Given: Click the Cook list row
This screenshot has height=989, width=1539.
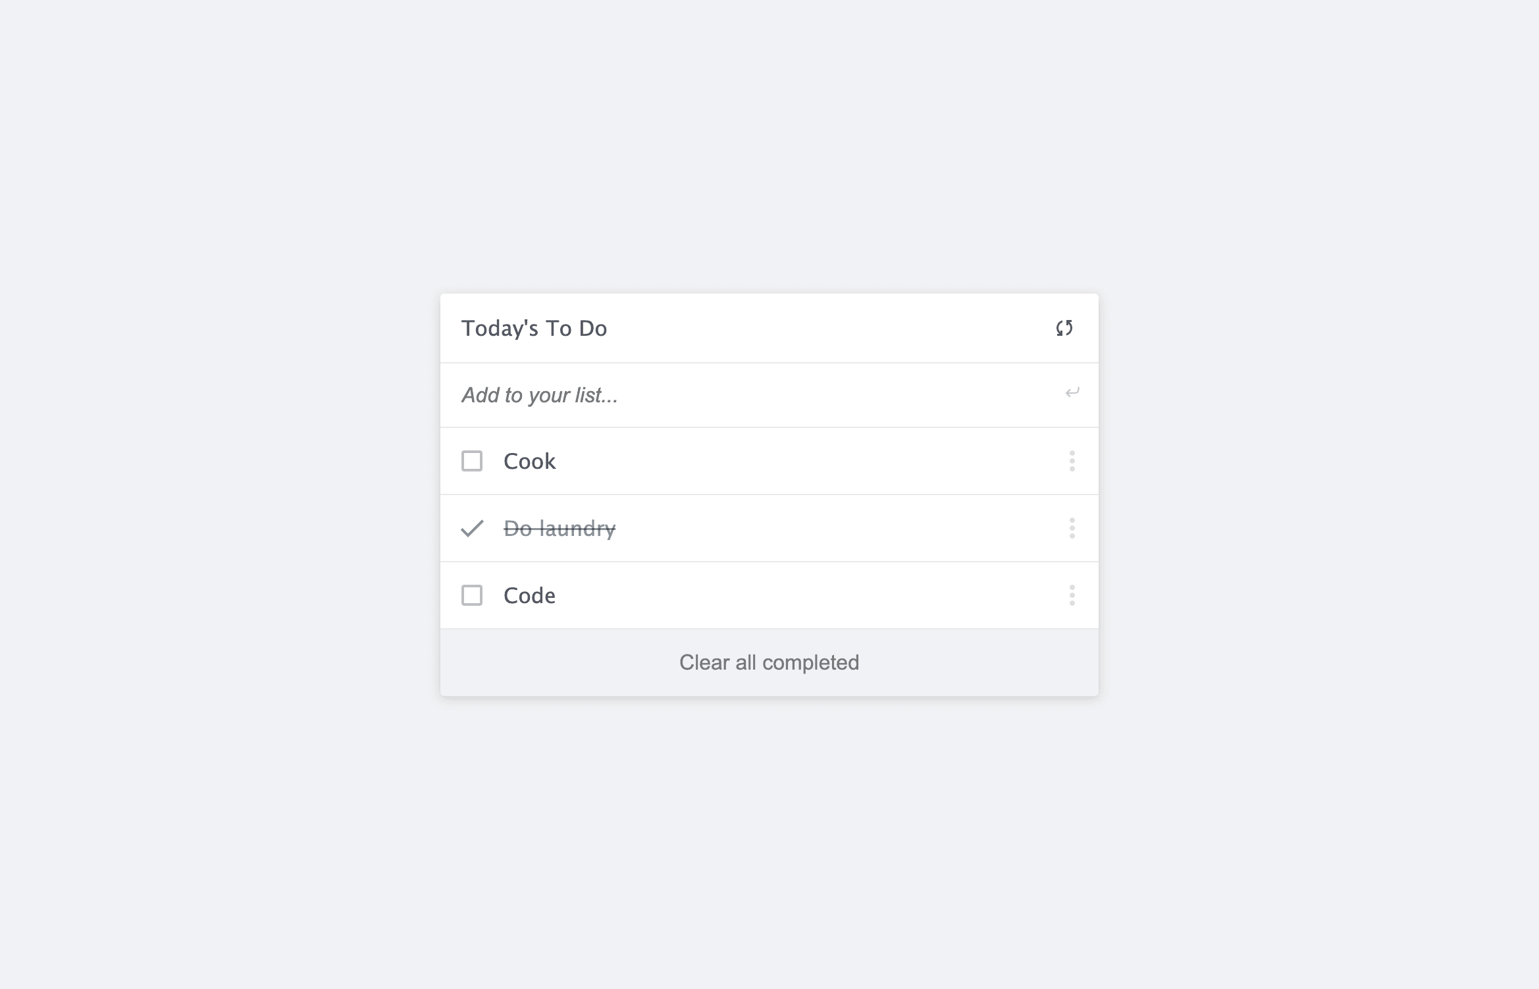Looking at the screenshot, I should [x=769, y=461].
